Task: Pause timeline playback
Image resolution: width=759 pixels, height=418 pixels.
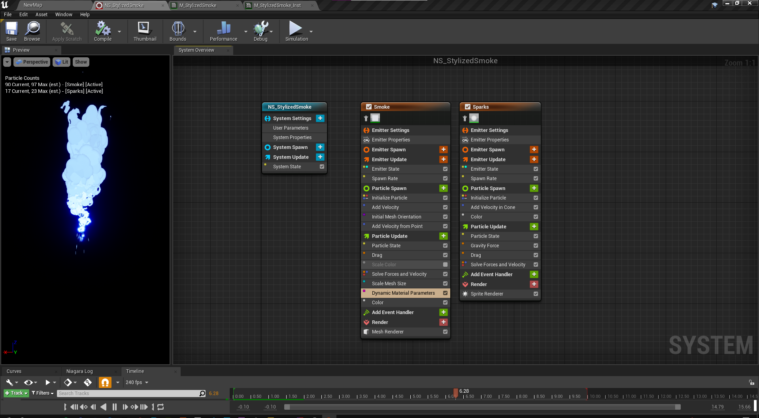Action: (x=115, y=407)
